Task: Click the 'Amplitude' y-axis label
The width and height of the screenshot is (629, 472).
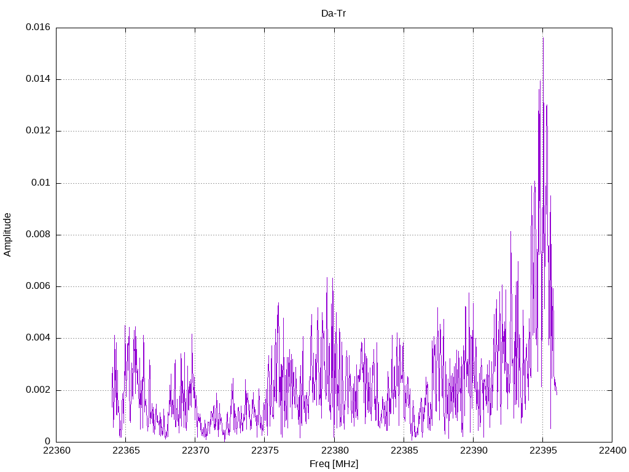Action: 7,235
